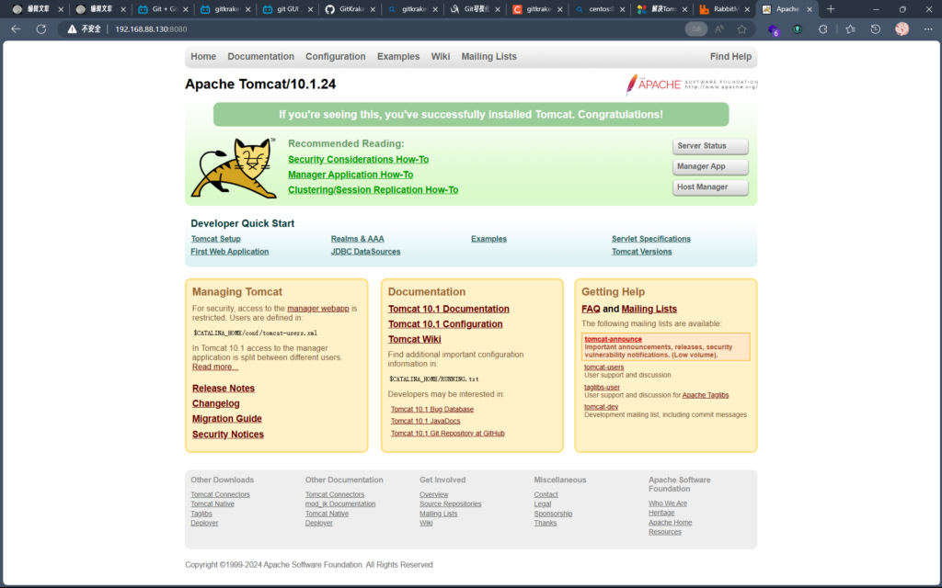This screenshot has height=588, width=942.
Task: Open the Release Notes link
Action: (x=224, y=389)
